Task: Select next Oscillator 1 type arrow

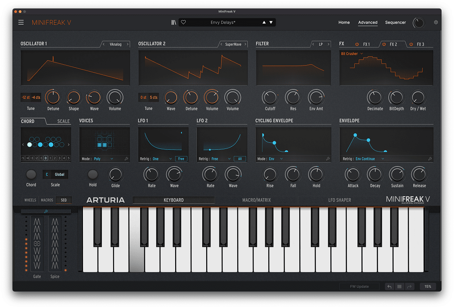Action: click(127, 44)
